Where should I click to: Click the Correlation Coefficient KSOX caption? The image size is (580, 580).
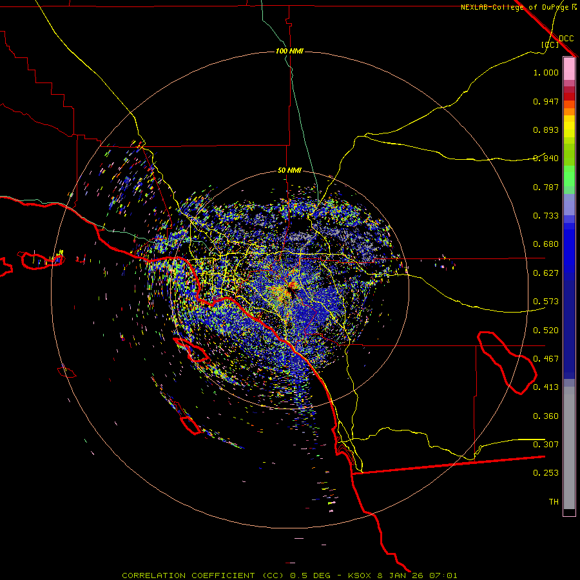coord(289,575)
